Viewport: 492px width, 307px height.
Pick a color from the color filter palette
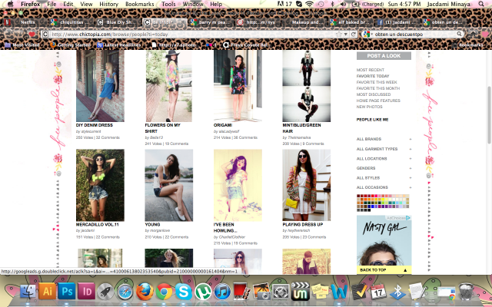click(383, 203)
